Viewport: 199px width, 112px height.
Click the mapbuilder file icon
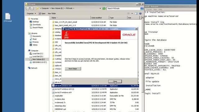coord(53,96)
